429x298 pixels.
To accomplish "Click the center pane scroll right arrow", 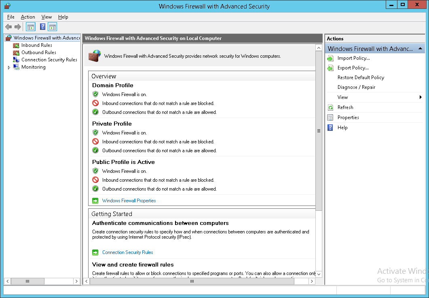I will [312, 281].
